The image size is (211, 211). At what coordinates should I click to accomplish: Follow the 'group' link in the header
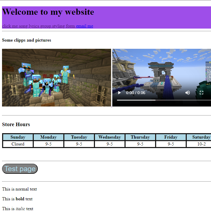[46, 26]
